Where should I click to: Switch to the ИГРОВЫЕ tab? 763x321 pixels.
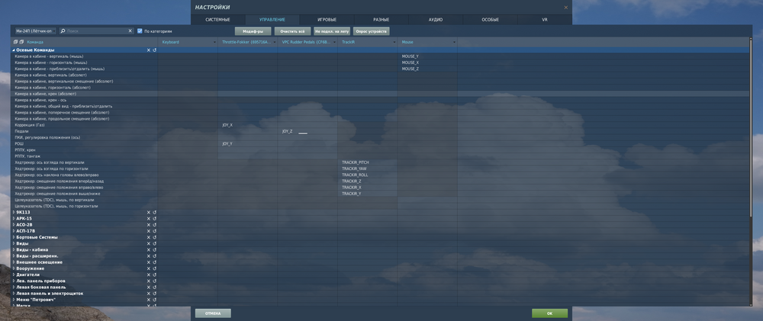pos(327,20)
